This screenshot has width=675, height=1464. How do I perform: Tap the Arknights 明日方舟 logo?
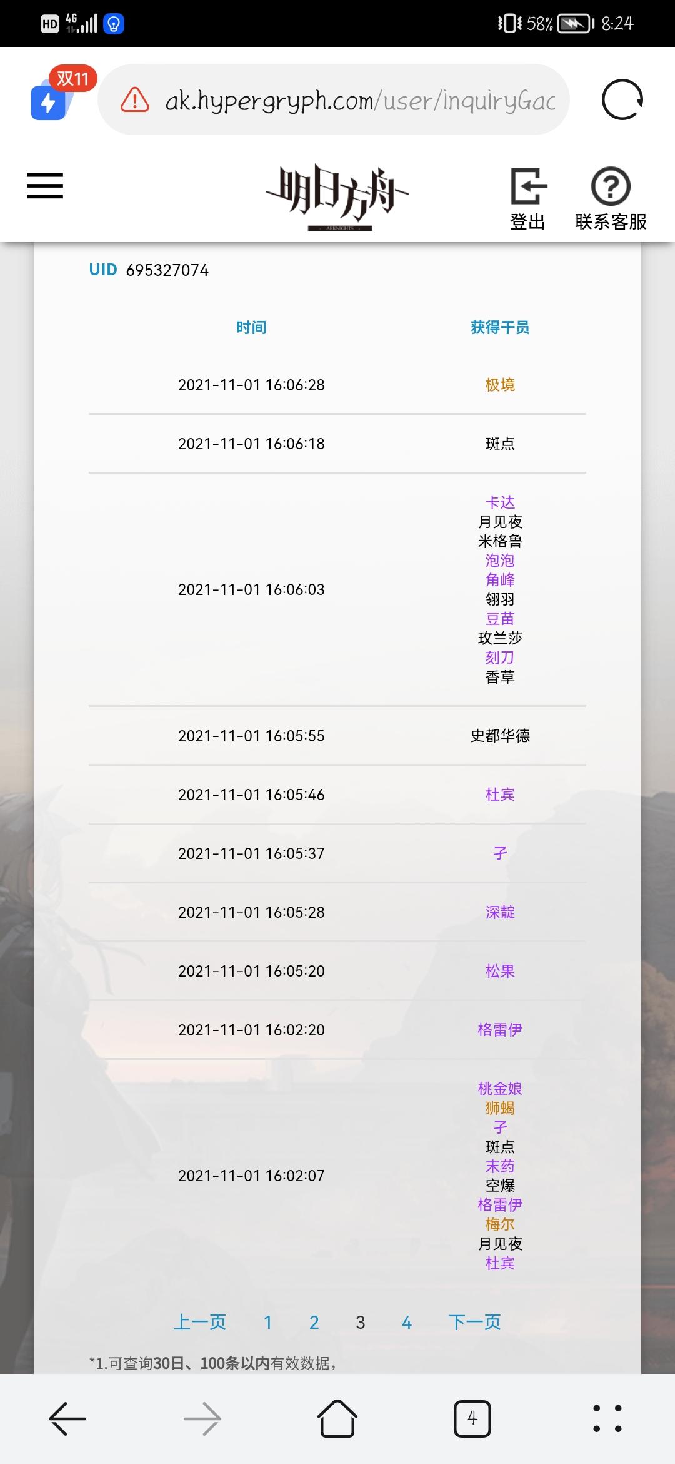click(337, 195)
